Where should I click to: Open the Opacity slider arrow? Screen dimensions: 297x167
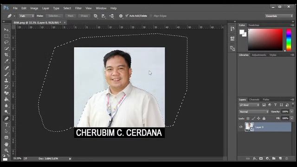[x=292, y=112]
